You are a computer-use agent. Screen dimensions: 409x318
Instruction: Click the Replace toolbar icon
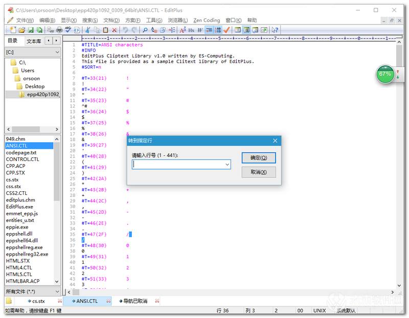154,30
